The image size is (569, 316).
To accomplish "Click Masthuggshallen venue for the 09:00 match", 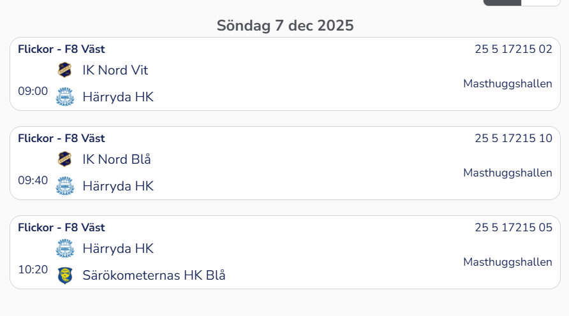I will 507,83.
